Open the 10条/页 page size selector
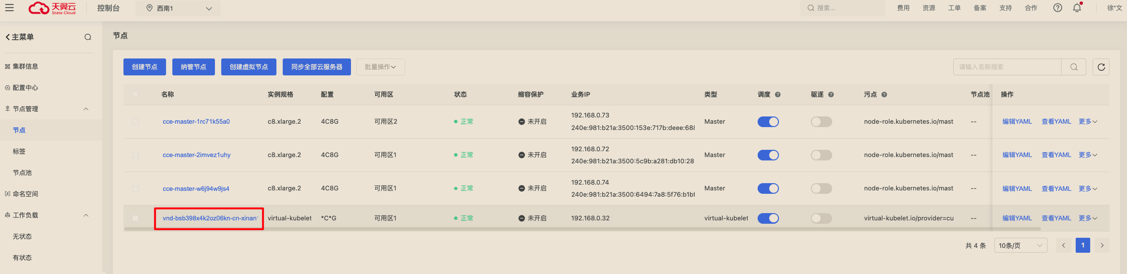The image size is (1127, 274). point(1020,245)
